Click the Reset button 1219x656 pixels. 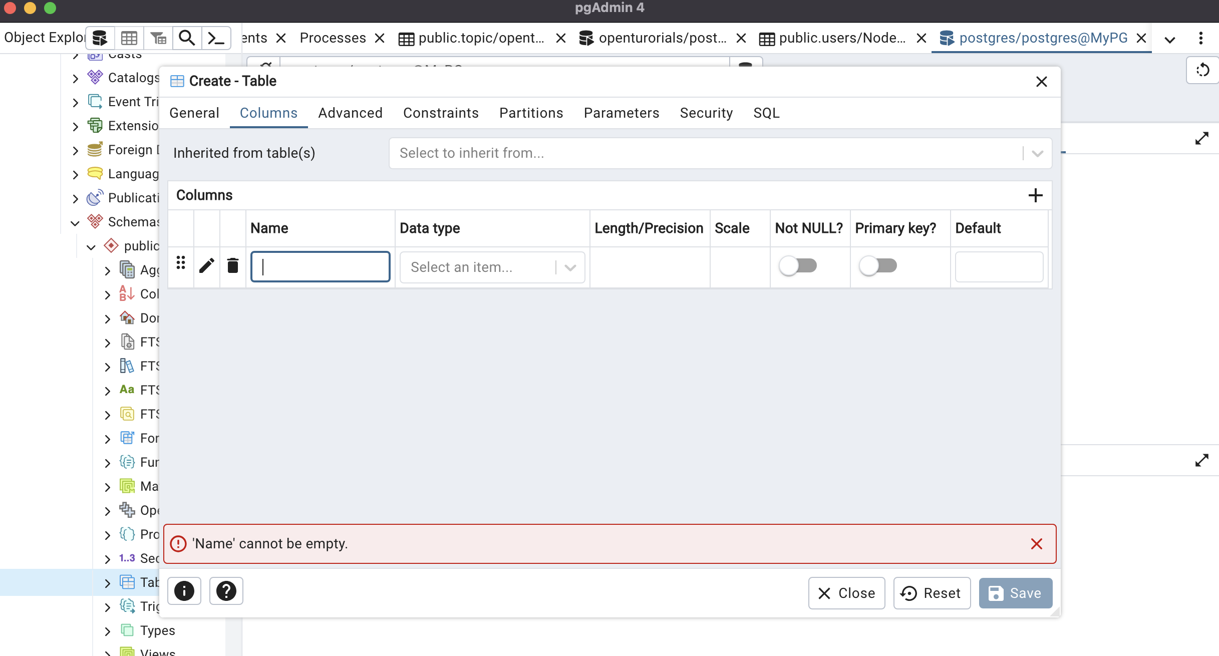(932, 593)
